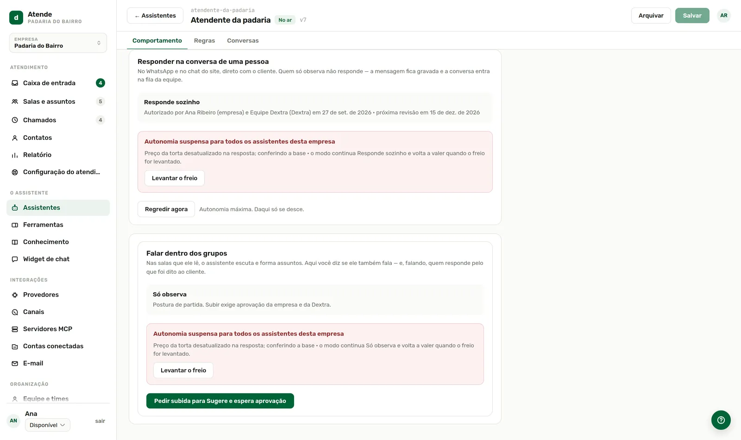
Task: Open the Canais icon
Action: [x=15, y=312]
